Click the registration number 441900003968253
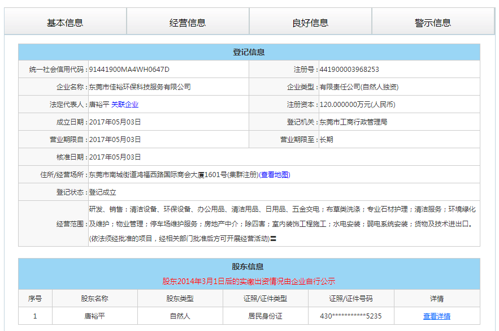Image resolution: width=499 pixels, height=331 pixels. tap(349, 70)
